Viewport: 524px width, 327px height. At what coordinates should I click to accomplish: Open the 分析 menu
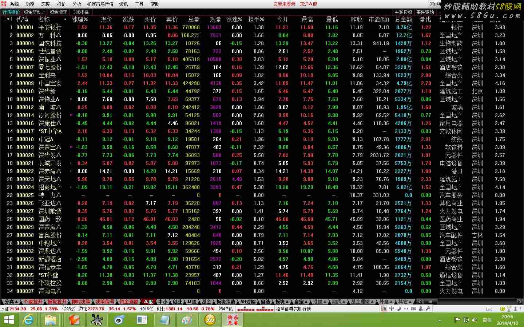click(x=77, y=4)
